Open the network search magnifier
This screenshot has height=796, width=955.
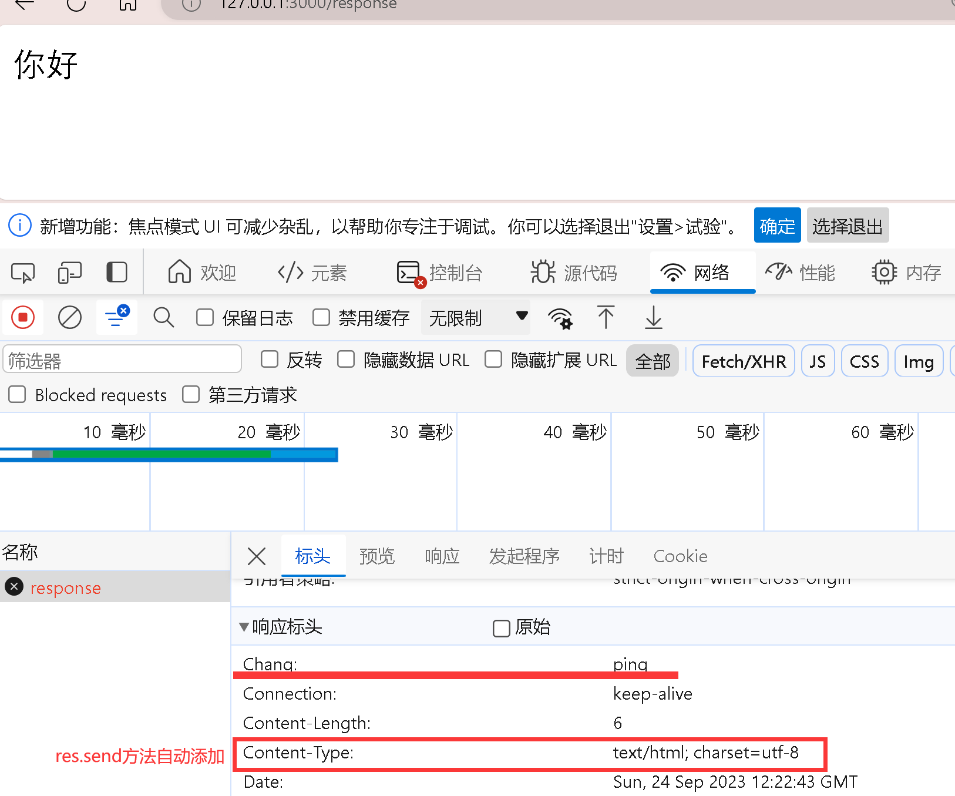pos(163,318)
